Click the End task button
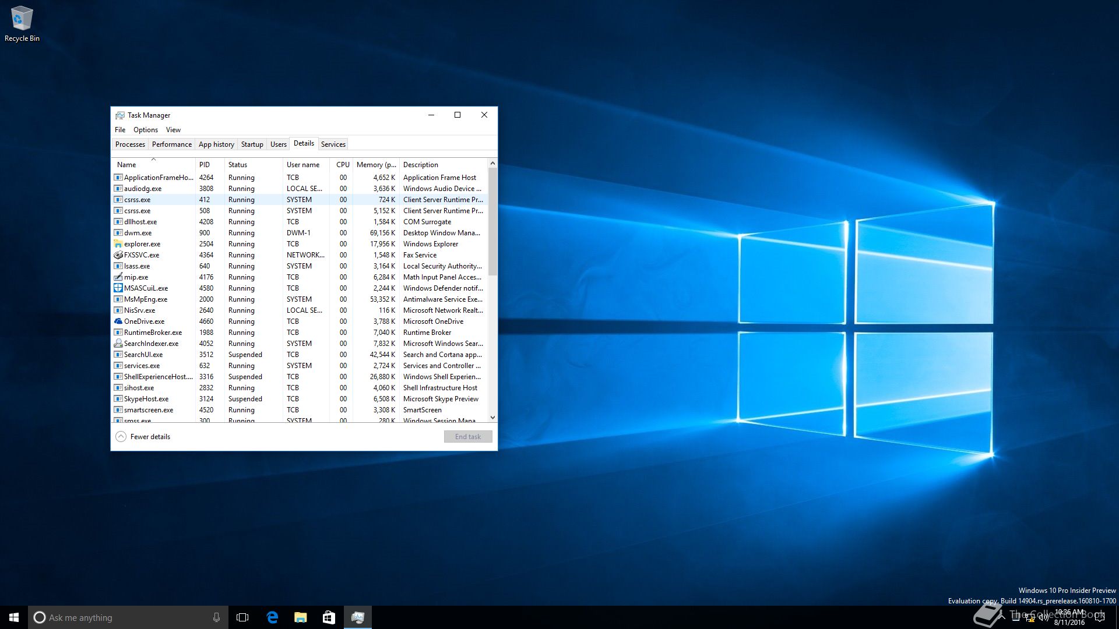The width and height of the screenshot is (1119, 629). click(468, 437)
